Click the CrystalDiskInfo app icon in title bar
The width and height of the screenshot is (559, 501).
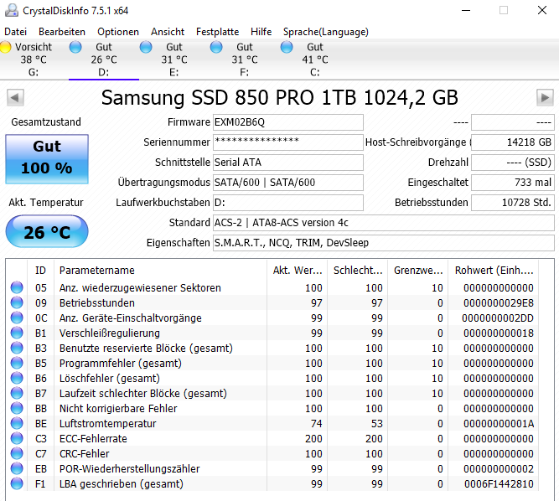12,10
